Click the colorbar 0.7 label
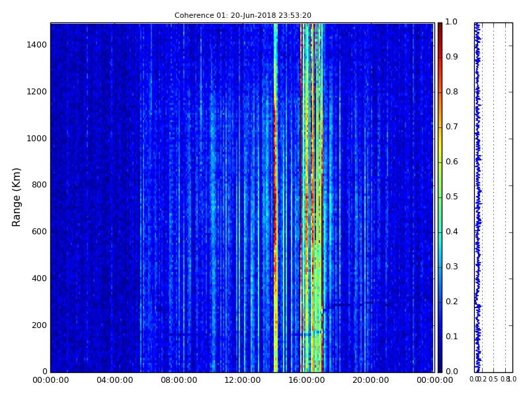Viewport: 529px width, 396px height. click(x=452, y=127)
